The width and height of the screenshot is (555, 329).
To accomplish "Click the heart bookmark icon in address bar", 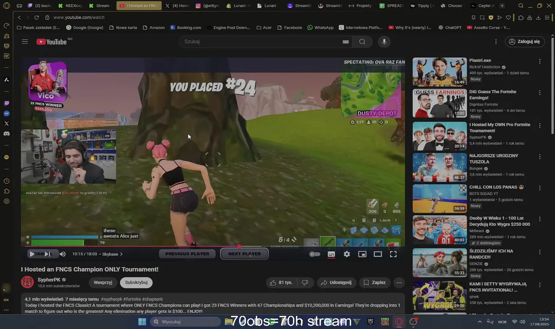I will tap(508, 17).
